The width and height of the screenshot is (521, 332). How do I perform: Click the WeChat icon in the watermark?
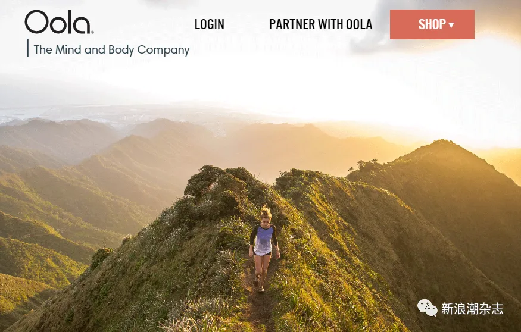(x=428, y=308)
